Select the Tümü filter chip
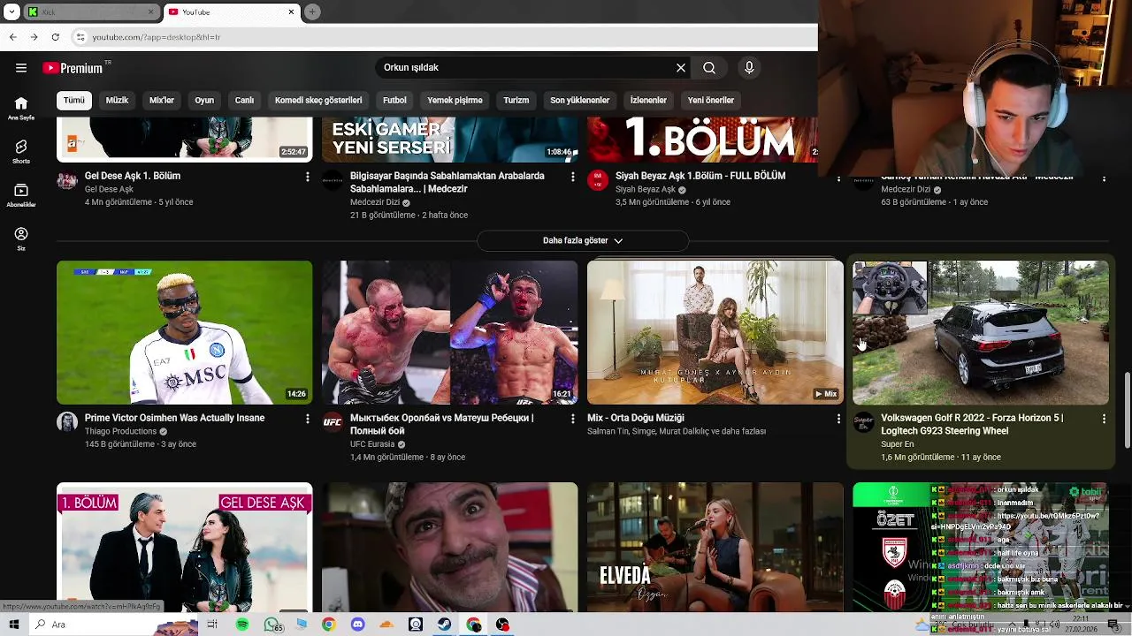The image size is (1132, 636). [74, 101]
